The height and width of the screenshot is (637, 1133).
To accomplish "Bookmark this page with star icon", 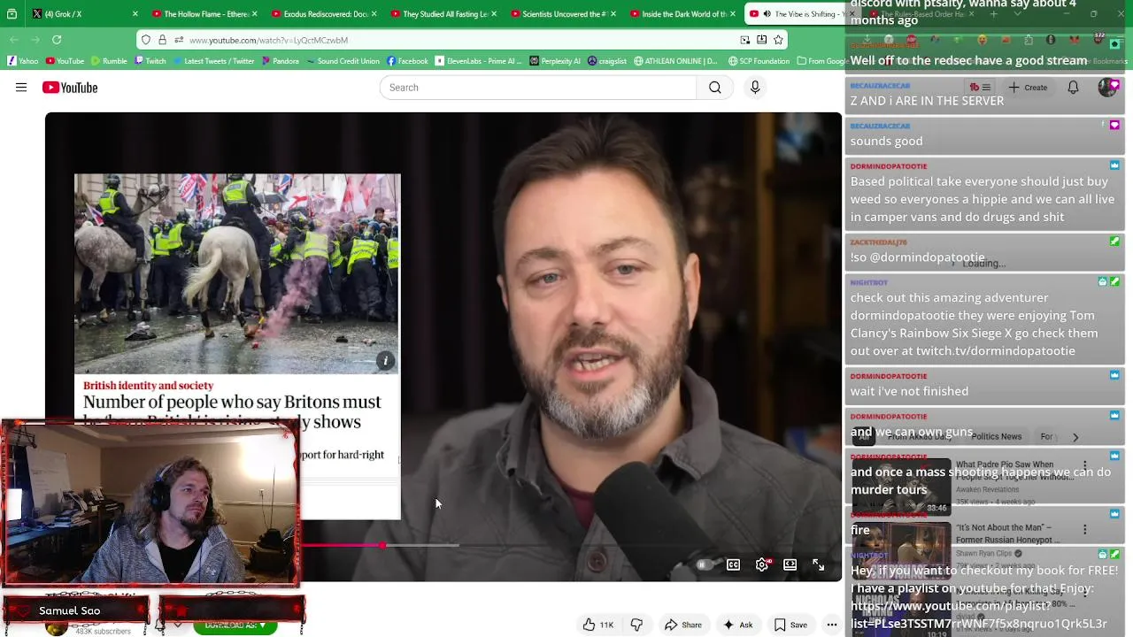I will pyautogui.click(x=778, y=40).
